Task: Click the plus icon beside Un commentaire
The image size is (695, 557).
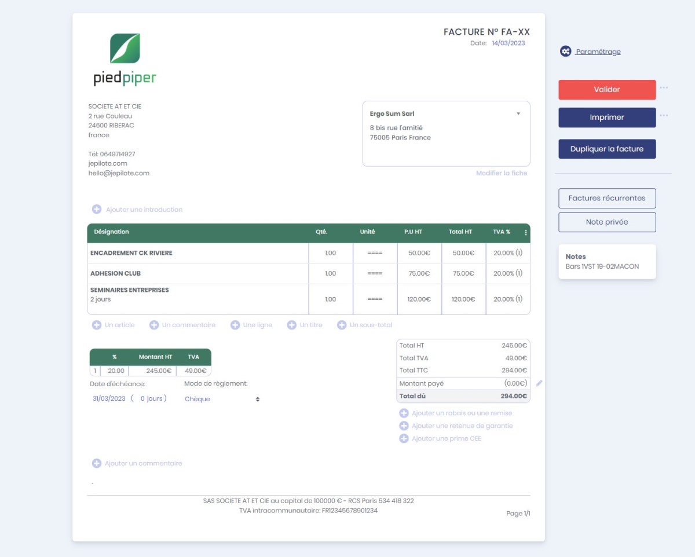Action: point(154,325)
